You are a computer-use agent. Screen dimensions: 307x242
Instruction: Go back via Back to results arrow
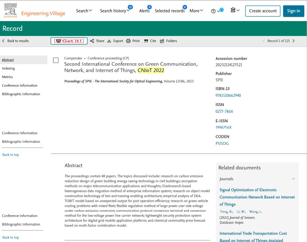[3, 41]
